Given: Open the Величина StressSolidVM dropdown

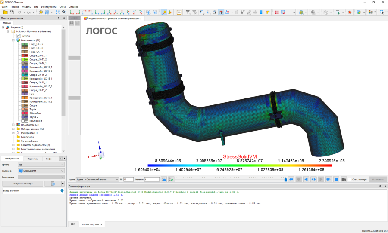Looking at the screenshot, I should 41,171.
